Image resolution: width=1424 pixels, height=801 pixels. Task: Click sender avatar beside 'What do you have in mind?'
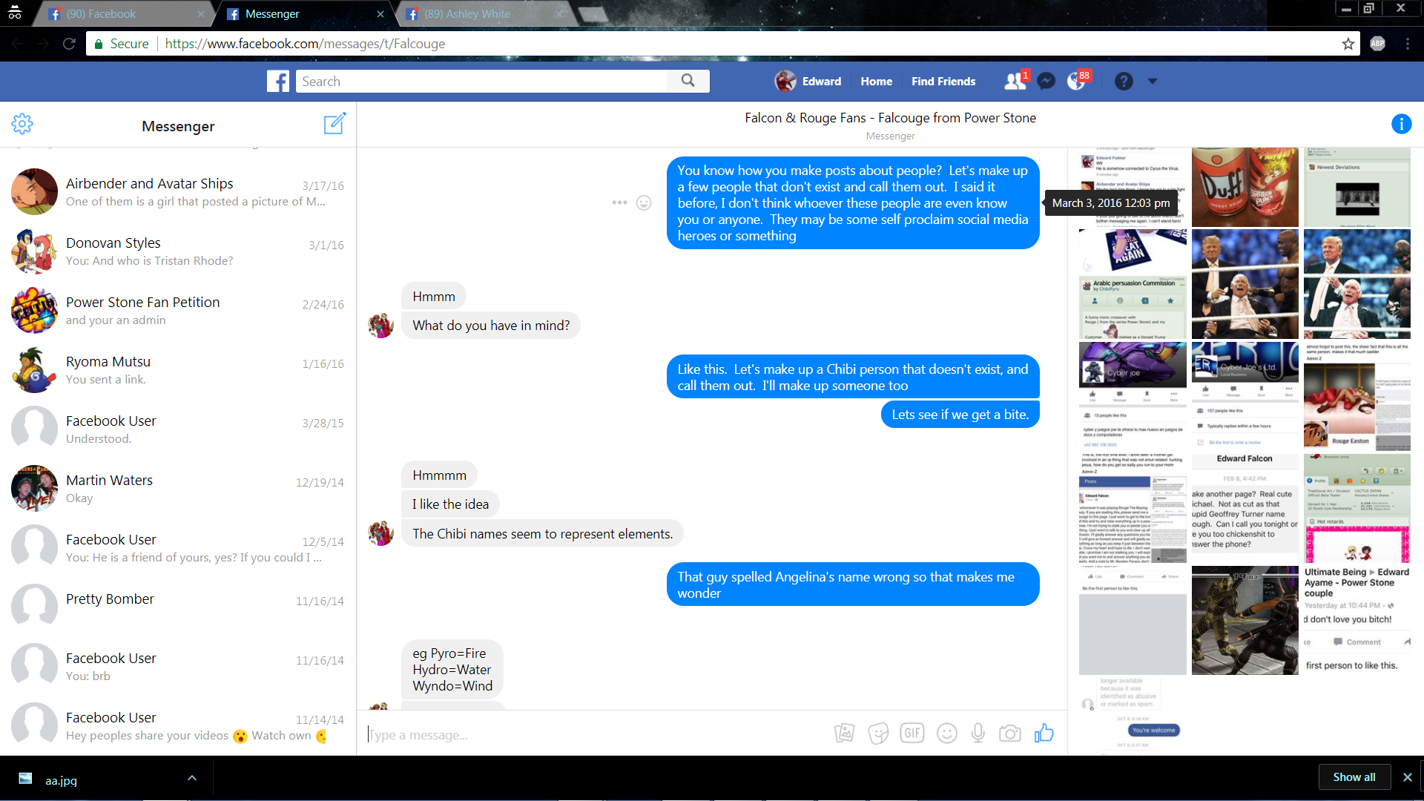click(x=381, y=325)
